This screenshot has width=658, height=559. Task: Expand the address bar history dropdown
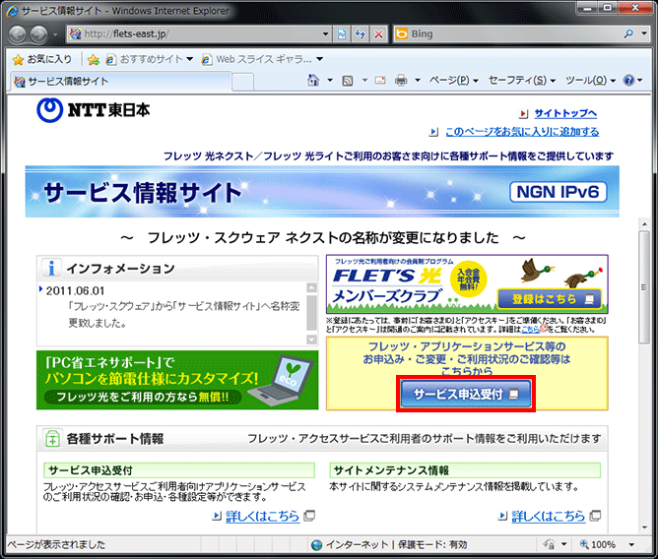pyautogui.click(x=326, y=34)
